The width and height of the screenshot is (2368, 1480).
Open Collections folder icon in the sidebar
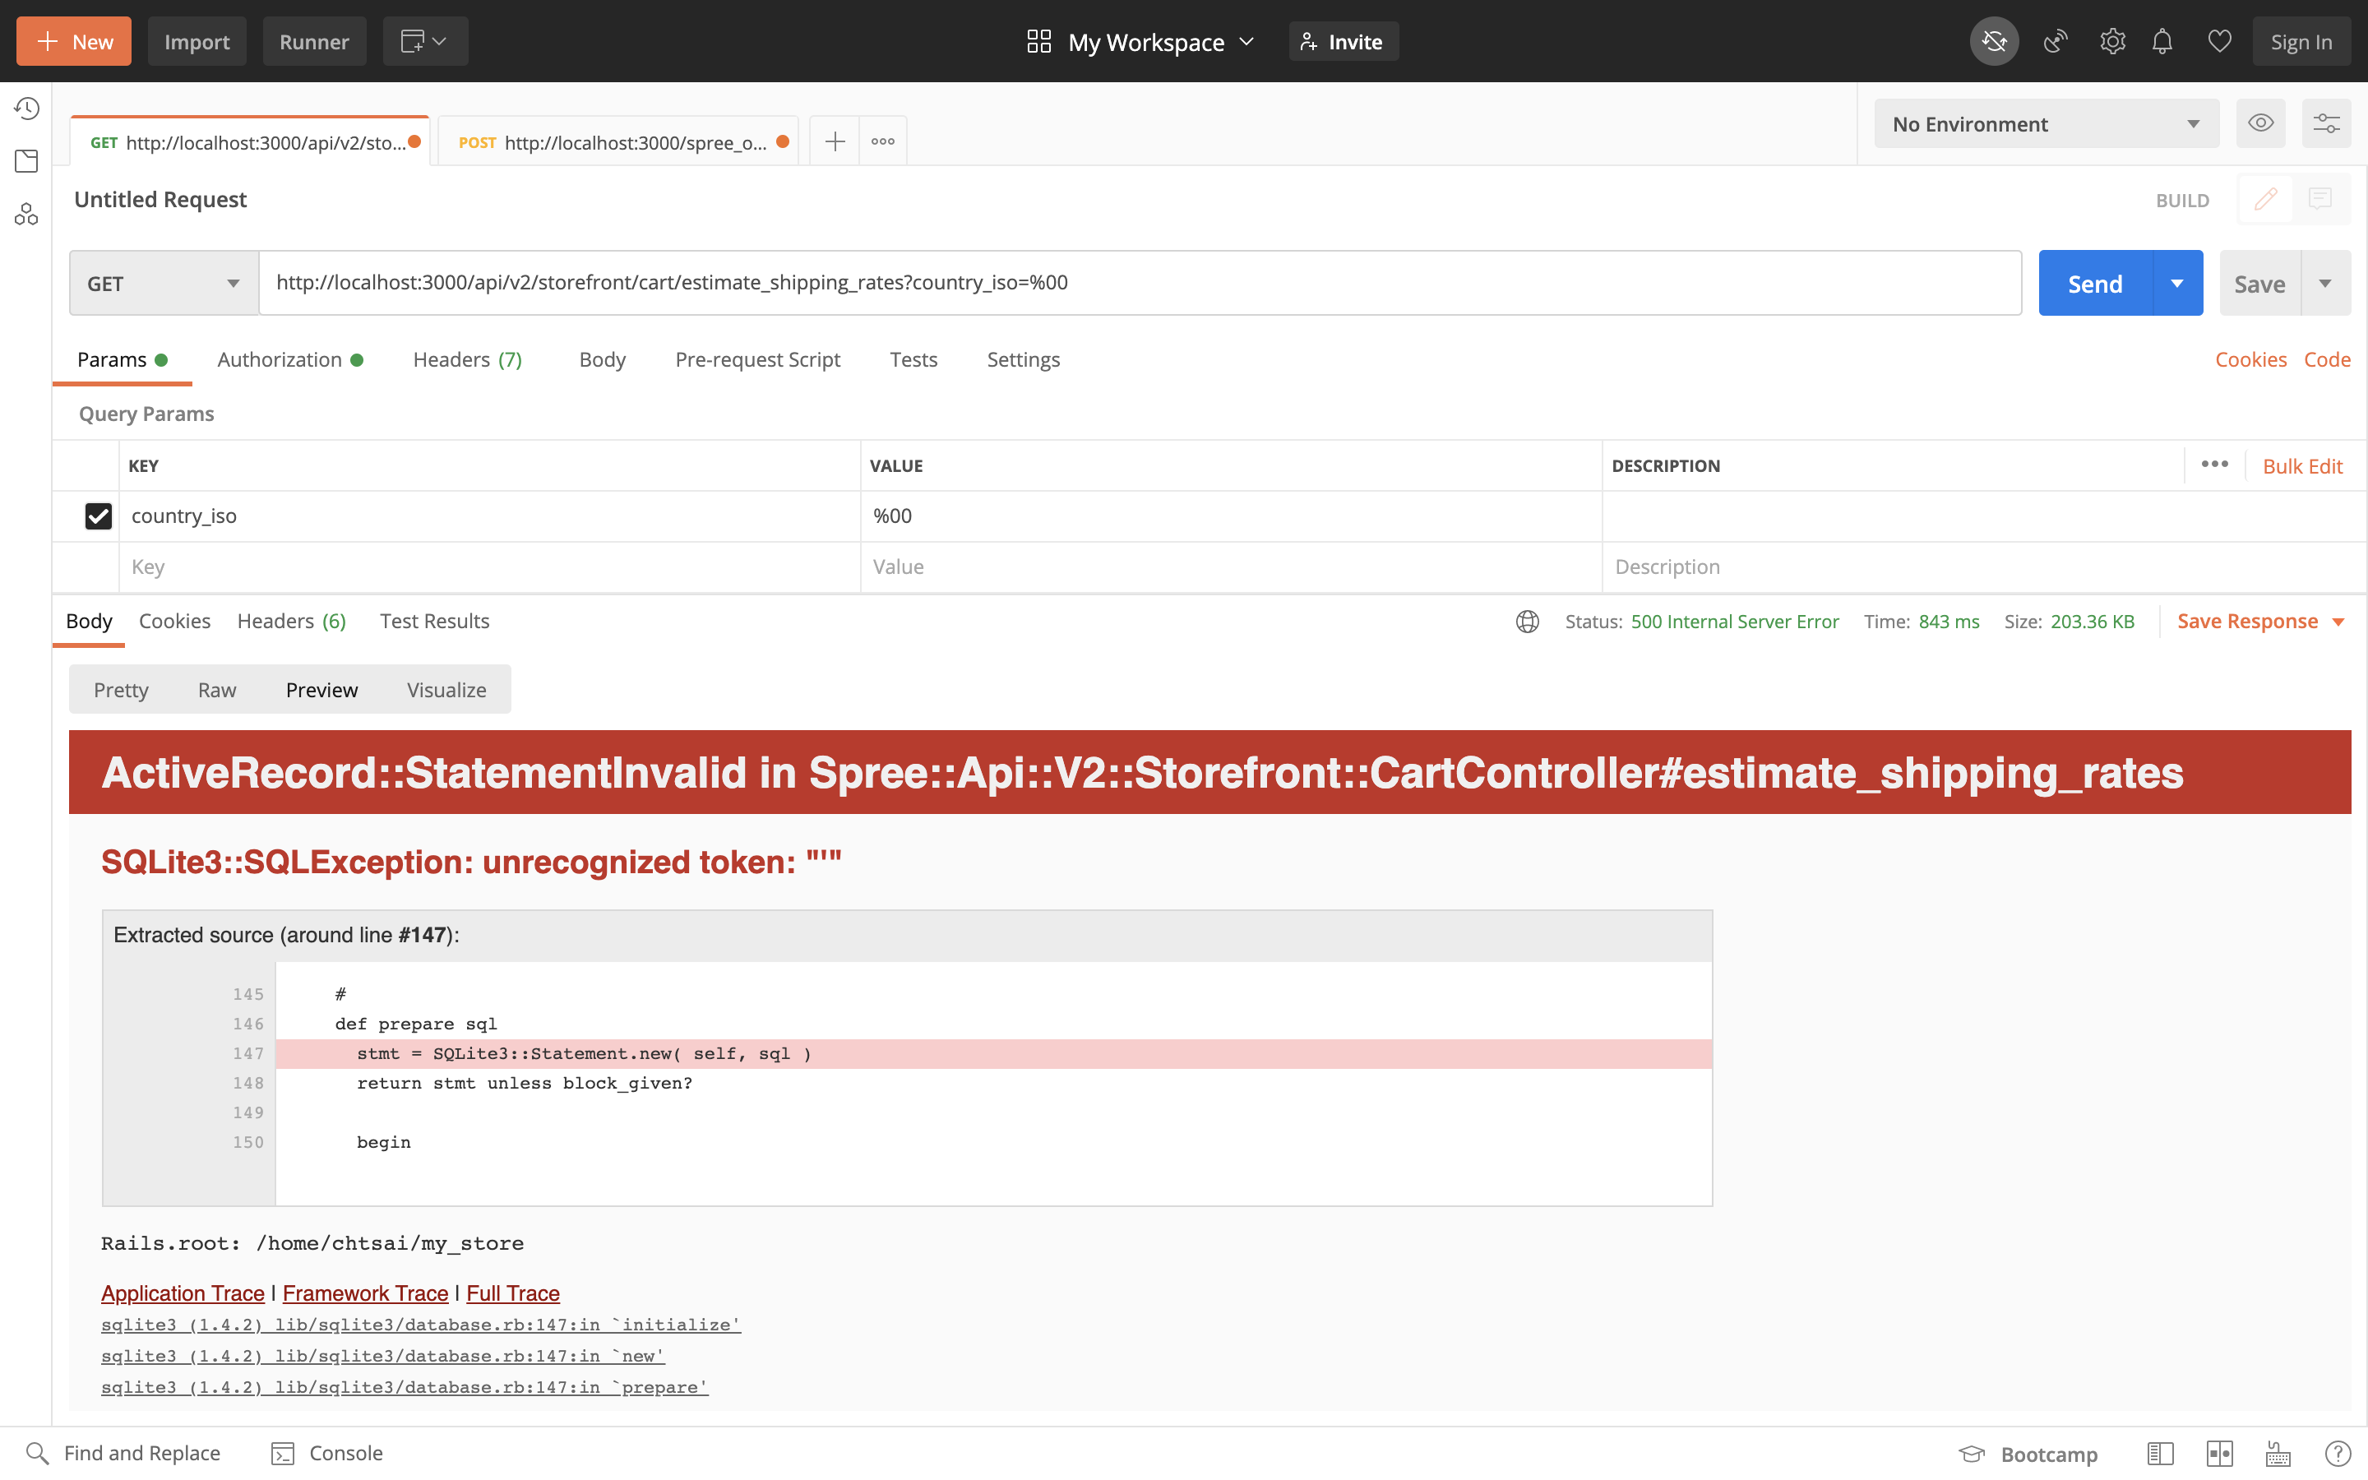tap(26, 160)
